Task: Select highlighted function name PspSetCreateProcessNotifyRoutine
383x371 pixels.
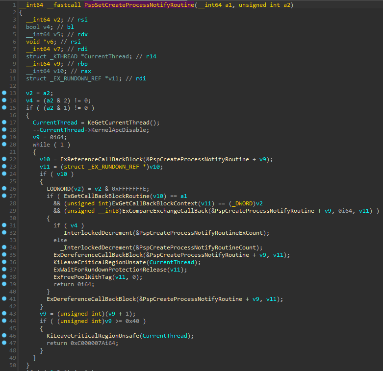Action: point(139,5)
